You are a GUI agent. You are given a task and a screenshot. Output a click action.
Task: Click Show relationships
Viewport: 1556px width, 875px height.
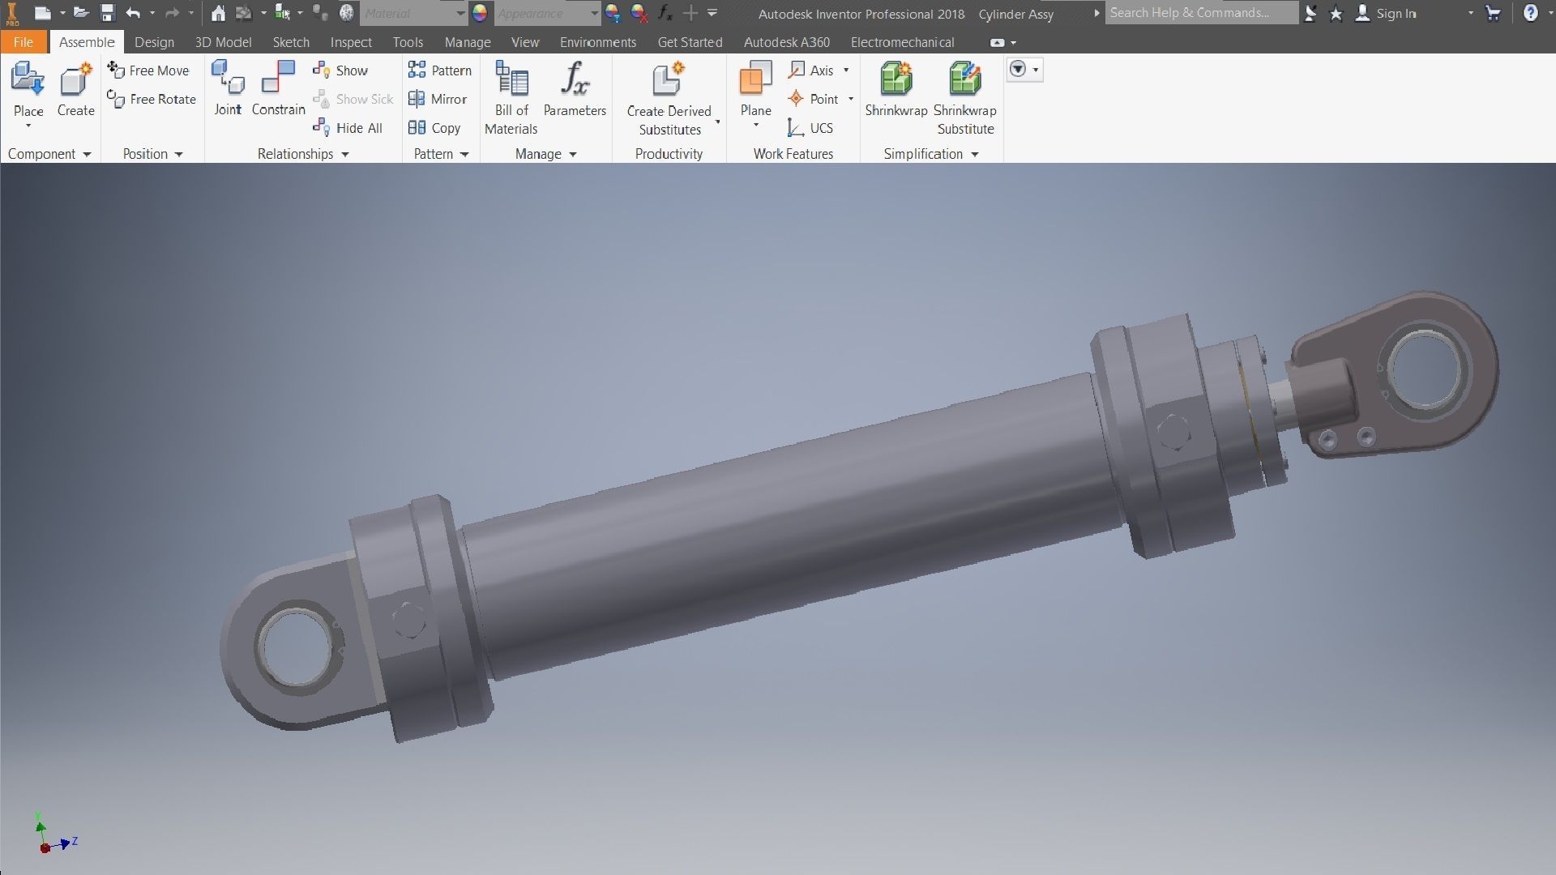click(x=340, y=70)
